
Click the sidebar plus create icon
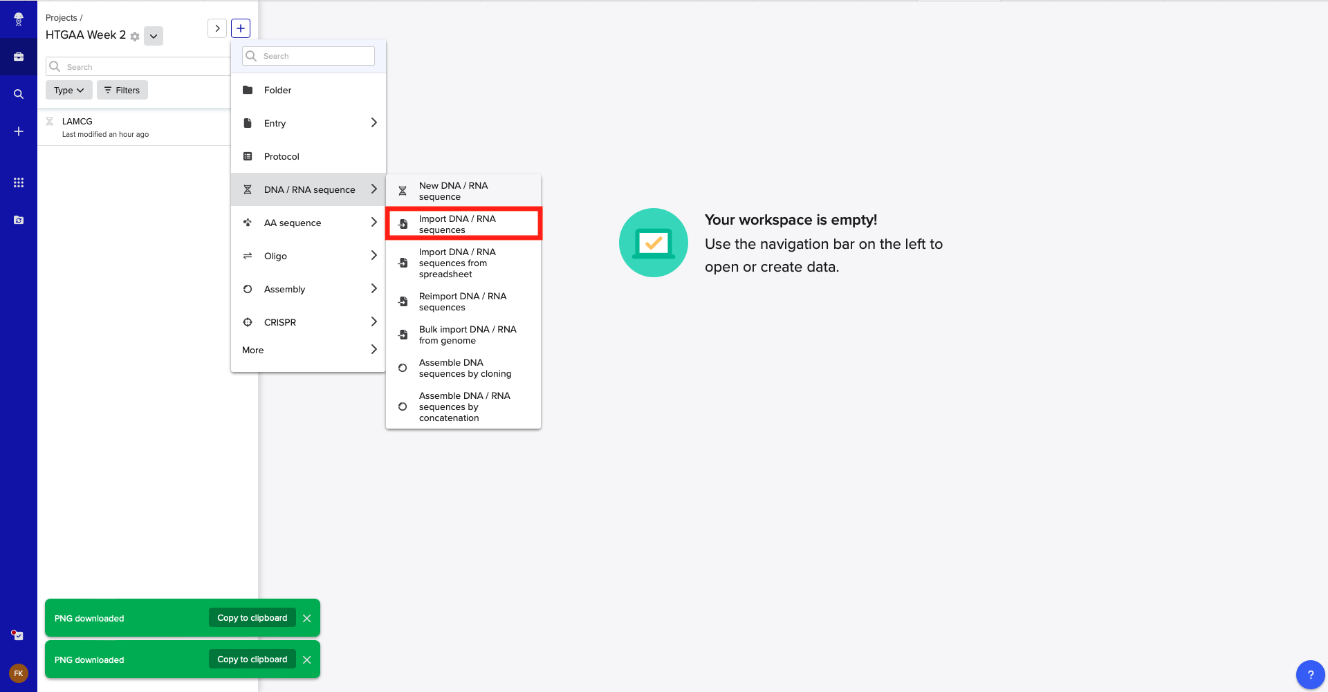[x=19, y=131]
